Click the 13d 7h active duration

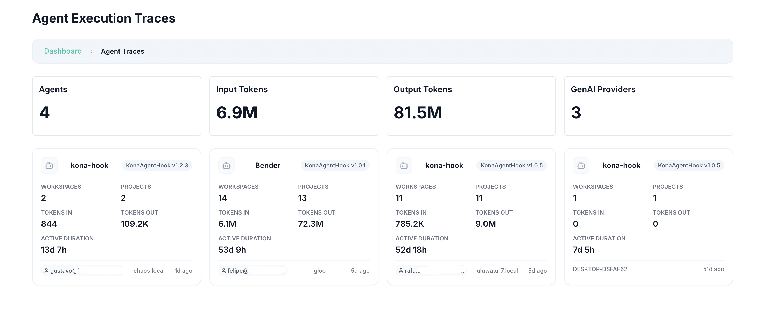pos(54,250)
